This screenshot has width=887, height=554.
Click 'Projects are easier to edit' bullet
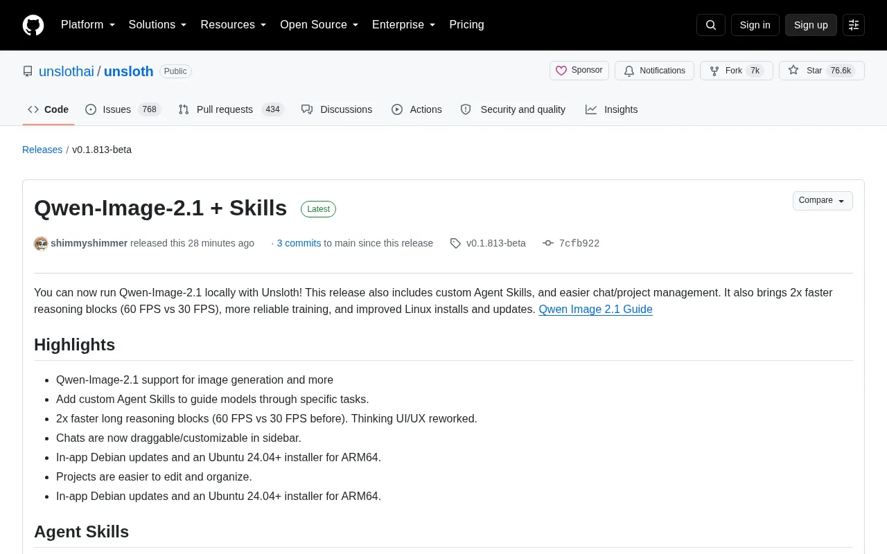click(154, 476)
